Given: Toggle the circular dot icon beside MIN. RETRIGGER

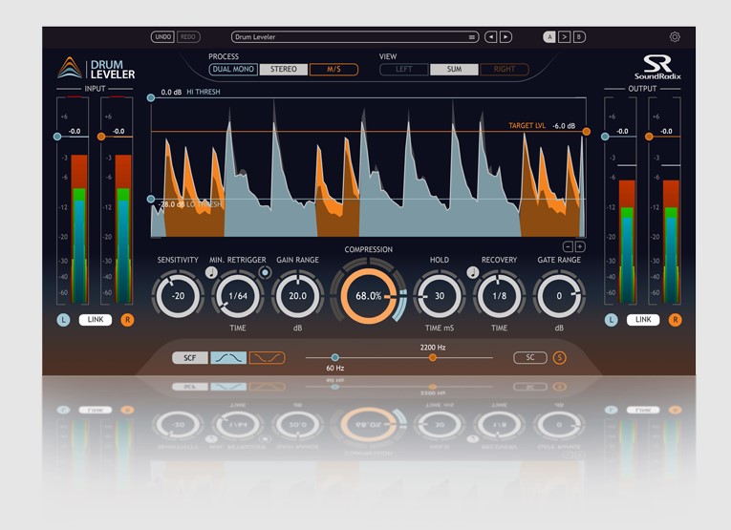Looking at the screenshot, I should click(265, 272).
